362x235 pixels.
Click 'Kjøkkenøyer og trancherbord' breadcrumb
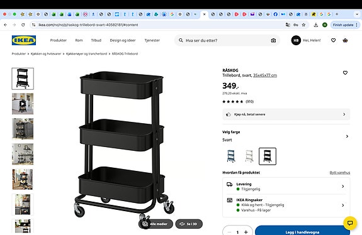pyautogui.click(x=86, y=53)
